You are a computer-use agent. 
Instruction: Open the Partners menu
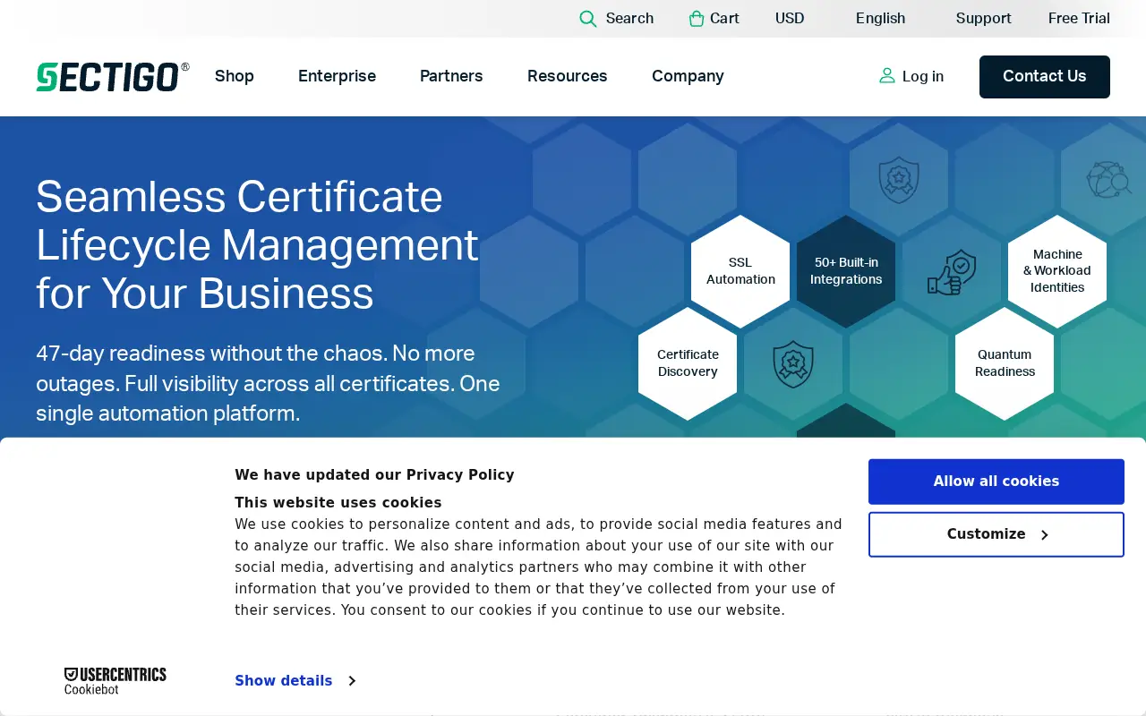click(x=451, y=76)
